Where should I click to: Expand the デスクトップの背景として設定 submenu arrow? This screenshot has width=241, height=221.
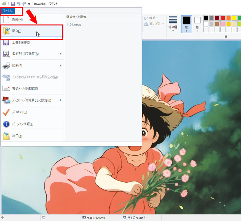coord(61,100)
